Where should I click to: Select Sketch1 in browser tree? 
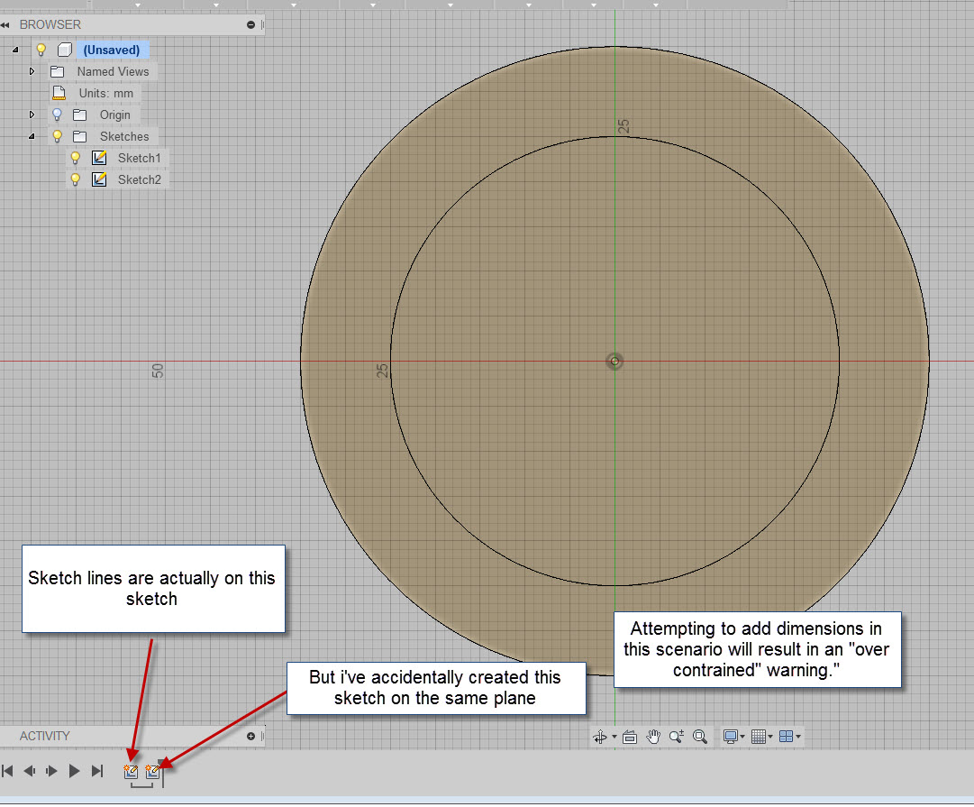(x=139, y=158)
